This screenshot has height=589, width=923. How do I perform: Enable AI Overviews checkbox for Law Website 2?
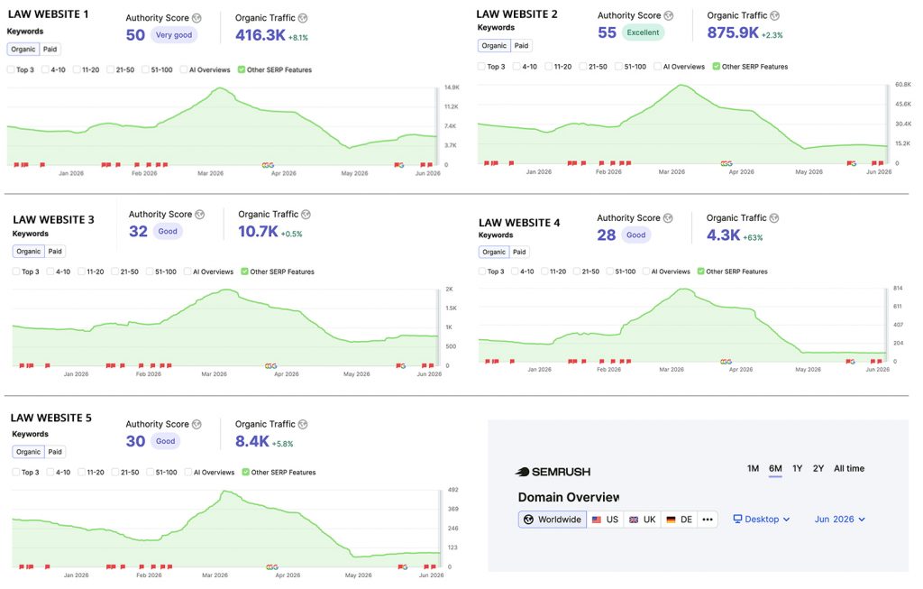[x=657, y=67]
